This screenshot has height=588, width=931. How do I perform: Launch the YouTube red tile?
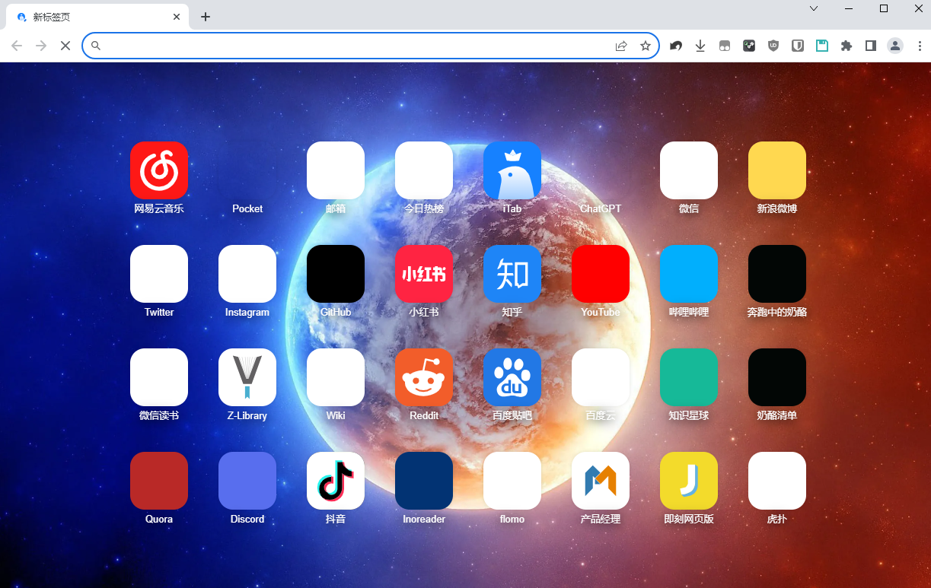(x=601, y=274)
